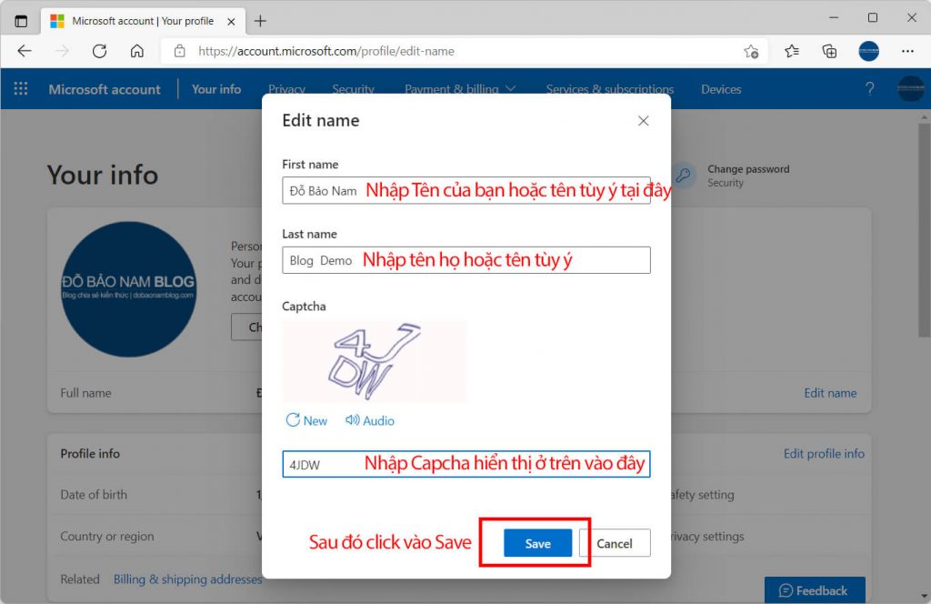This screenshot has width=931, height=604.
Task: Click the Save button
Action: (x=537, y=543)
